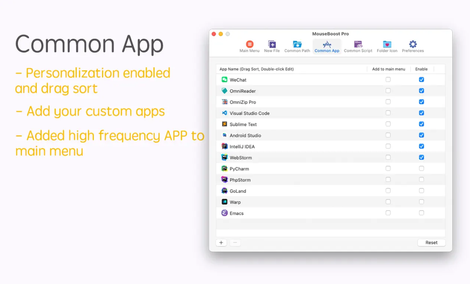
Task: Enable the PhpStorm app checkbox
Action: 421,180
